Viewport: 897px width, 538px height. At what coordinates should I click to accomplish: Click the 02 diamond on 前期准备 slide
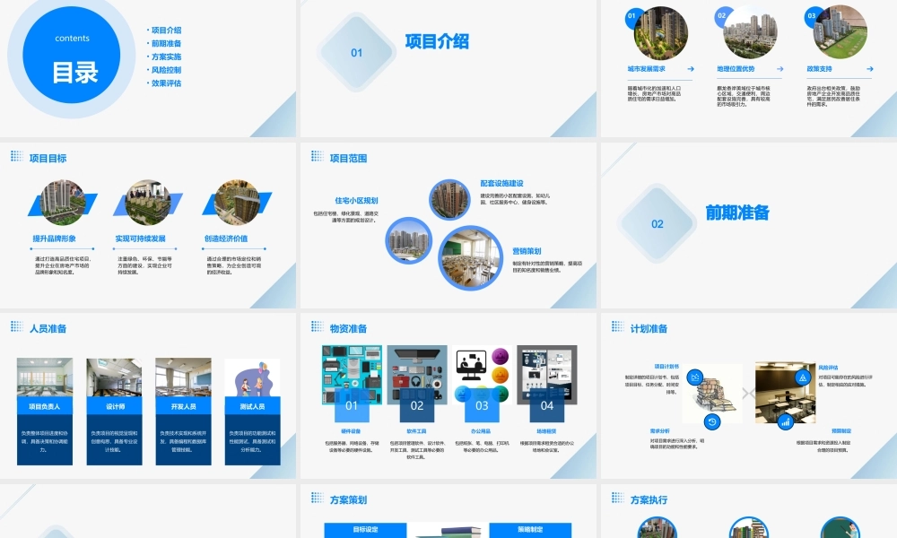[x=658, y=223]
